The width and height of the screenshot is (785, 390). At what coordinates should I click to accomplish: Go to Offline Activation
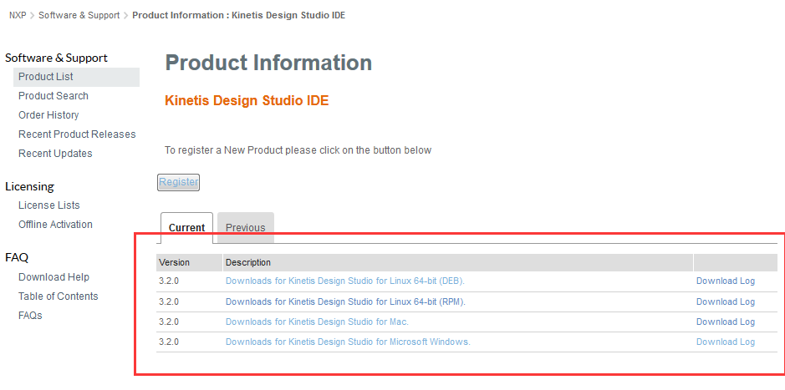coord(55,225)
